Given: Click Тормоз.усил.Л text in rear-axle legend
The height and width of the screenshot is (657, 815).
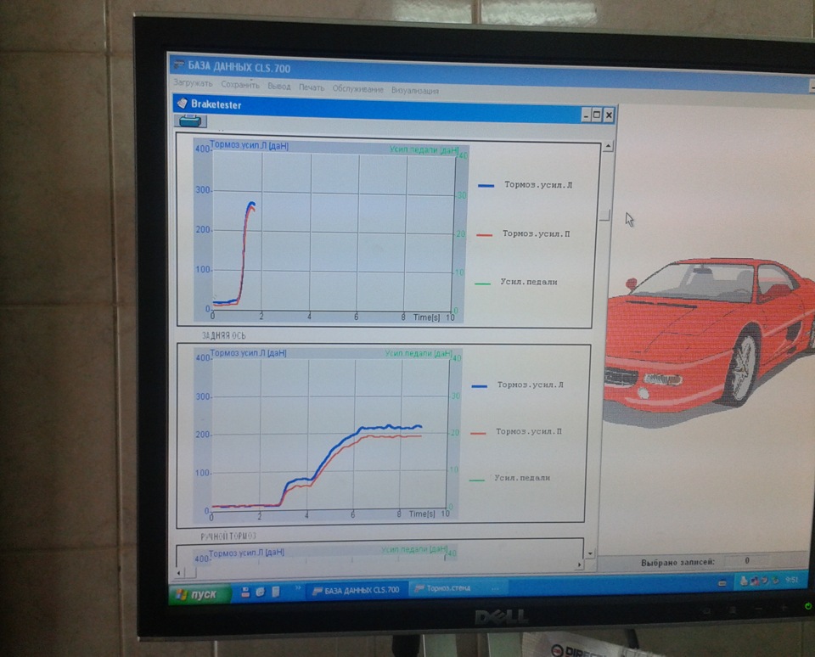Looking at the screenshot, I should (530, 385).
